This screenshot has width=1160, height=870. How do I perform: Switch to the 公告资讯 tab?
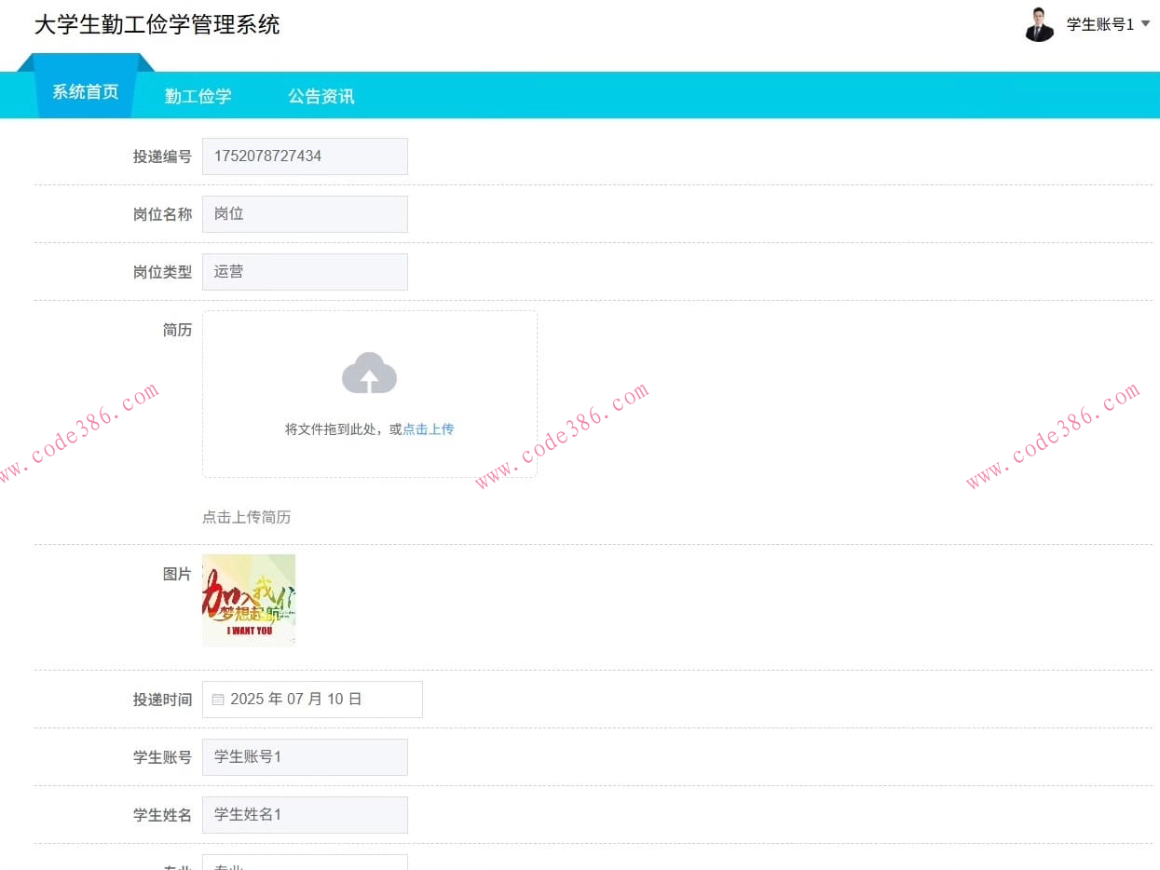click(320, 94)
